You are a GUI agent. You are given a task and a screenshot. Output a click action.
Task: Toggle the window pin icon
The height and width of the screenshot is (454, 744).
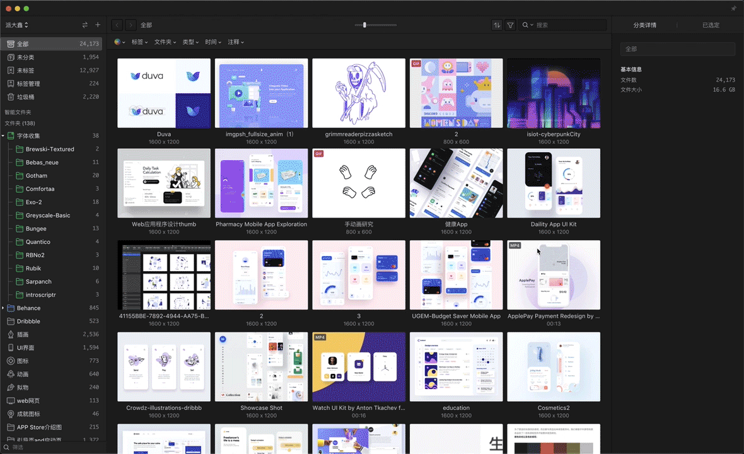(733, 9)
